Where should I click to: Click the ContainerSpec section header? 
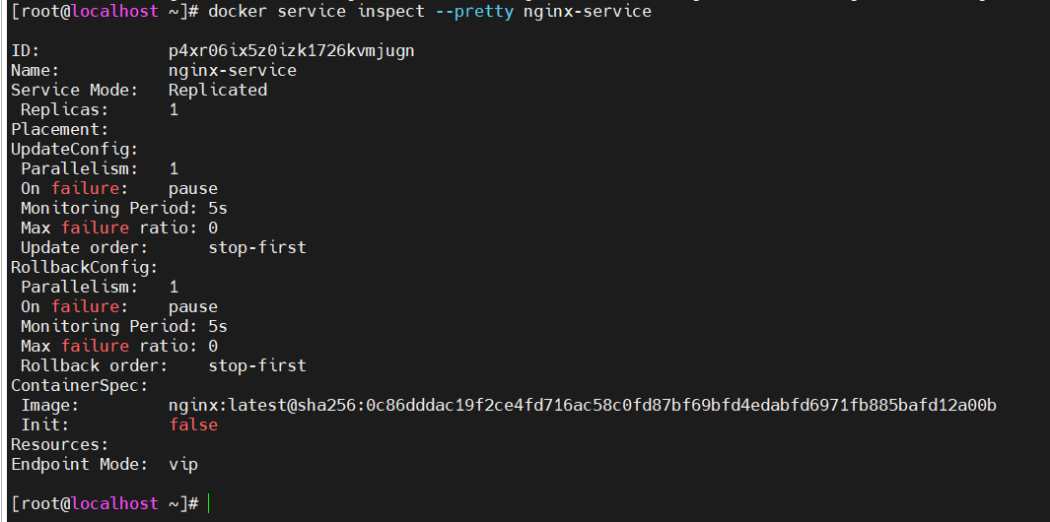(79, 385)
